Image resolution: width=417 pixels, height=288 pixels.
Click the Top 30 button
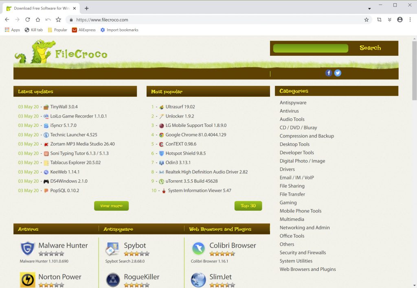coord(248,206)
